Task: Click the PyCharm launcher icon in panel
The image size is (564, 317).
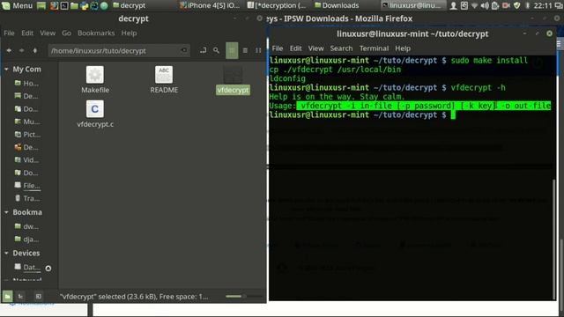Action: tap(94, 5)
